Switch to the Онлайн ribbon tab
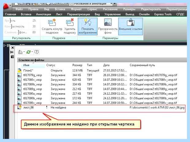This screenshot has height=142, width=190. click(x=144, y=14)
